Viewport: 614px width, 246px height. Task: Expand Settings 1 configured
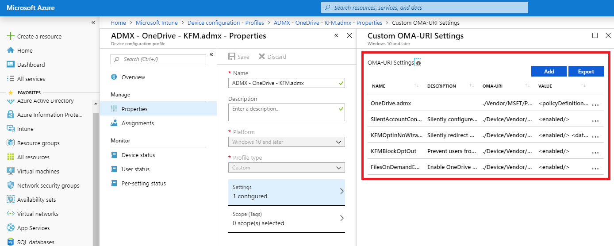click(x=287, y=192)
